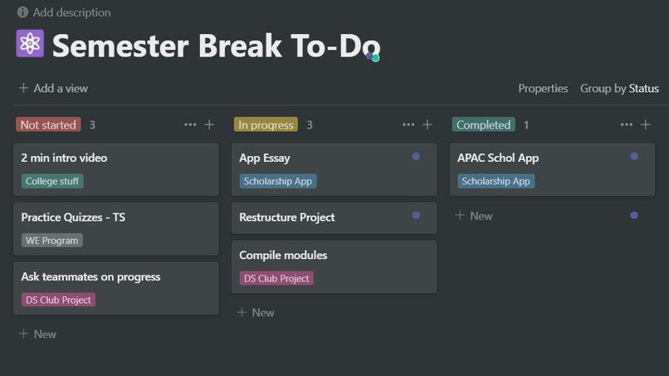669x376 pixels.
Task: Open the Restructure Project card
Action: point(334,217)
